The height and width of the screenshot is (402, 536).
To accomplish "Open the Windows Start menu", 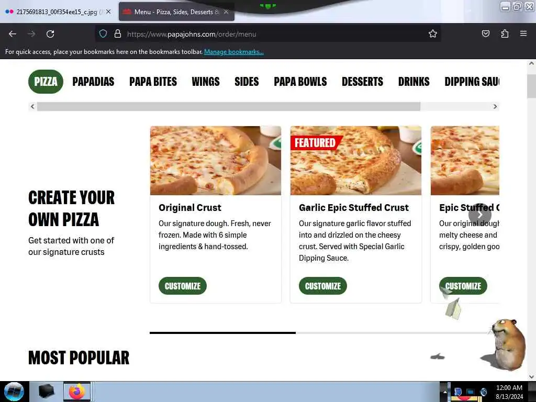I will pos(14,392).
